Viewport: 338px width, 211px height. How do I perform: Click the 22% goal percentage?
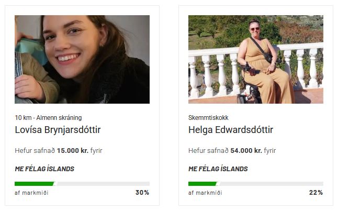316,193
